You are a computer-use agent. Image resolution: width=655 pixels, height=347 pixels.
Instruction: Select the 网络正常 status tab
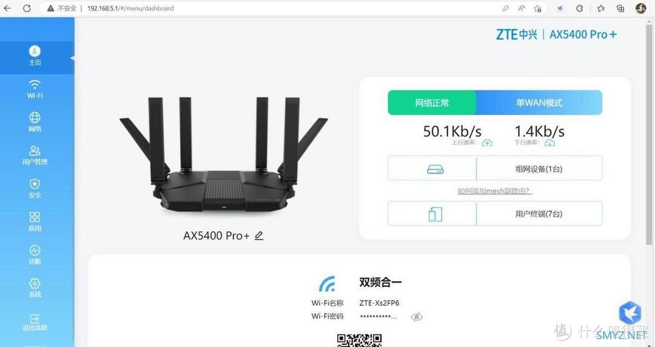432,103
